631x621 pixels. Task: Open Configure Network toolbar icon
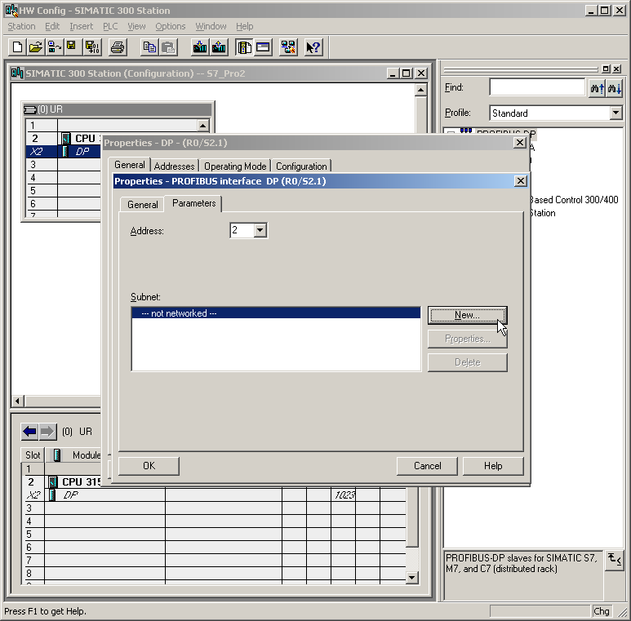(288, 47)
